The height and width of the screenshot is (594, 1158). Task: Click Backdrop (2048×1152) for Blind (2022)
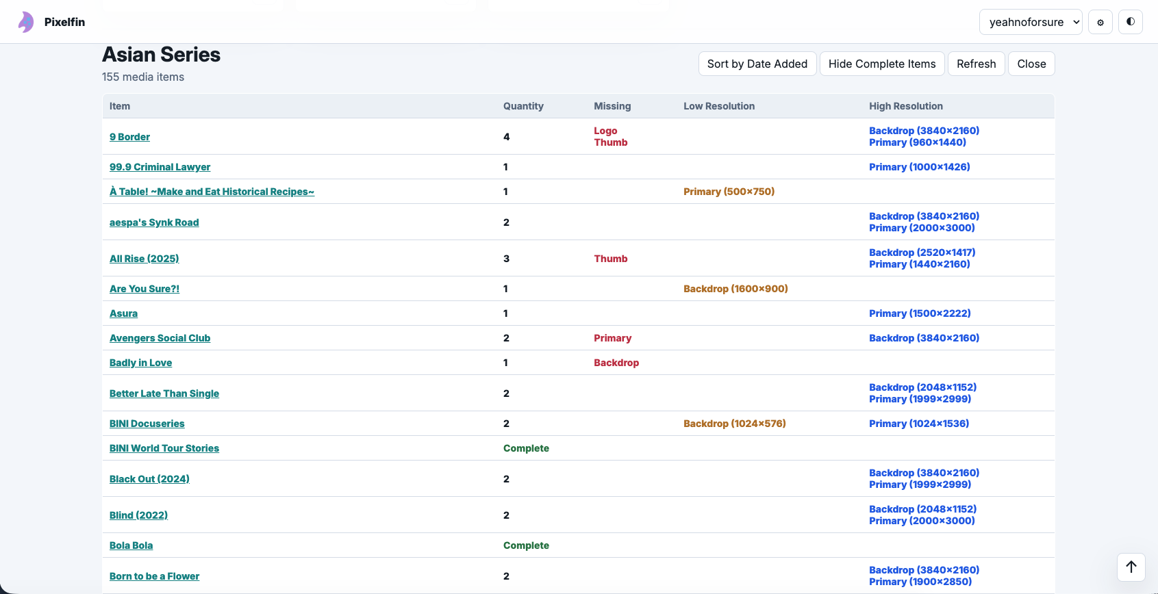[923, 509]
